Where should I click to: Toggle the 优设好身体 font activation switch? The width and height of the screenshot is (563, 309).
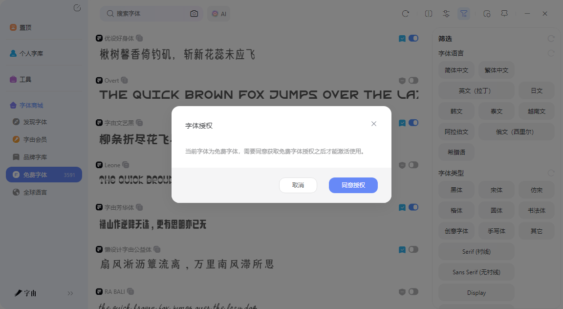pos(413,38)
